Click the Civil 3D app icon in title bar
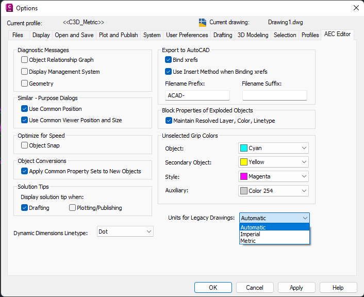Viewport: 364px width, 297px height. [9, 8]
